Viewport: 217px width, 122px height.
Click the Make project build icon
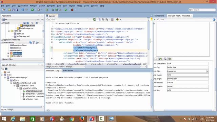tap(53, 10)
